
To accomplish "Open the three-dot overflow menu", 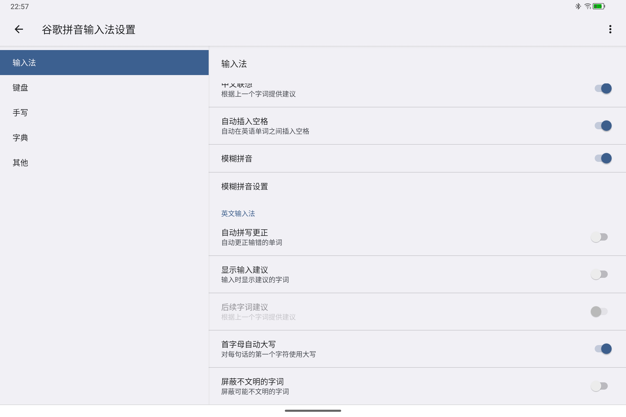I will [x=610, y=29].
